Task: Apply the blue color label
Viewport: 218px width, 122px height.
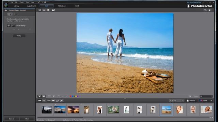Action: click(x=72, y=96)
